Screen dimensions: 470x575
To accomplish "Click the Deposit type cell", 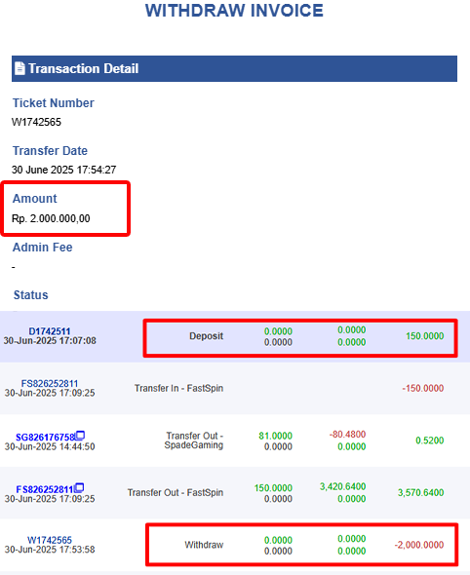I will (x=206, y=336).
